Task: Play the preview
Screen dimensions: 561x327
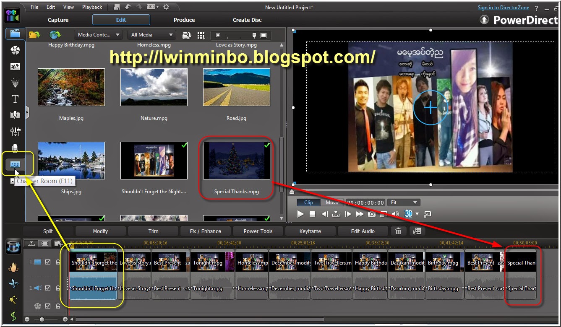Action: [x=300, y=214]
